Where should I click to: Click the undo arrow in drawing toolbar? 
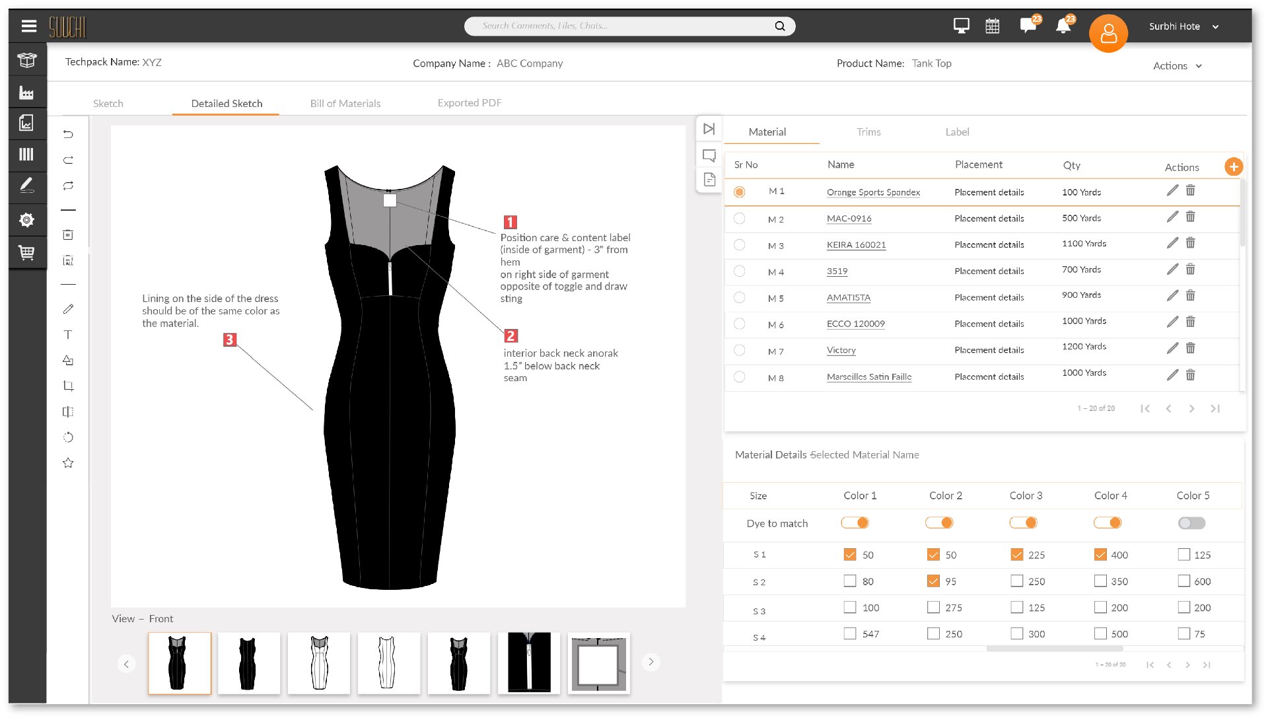[x=68, y=134]
